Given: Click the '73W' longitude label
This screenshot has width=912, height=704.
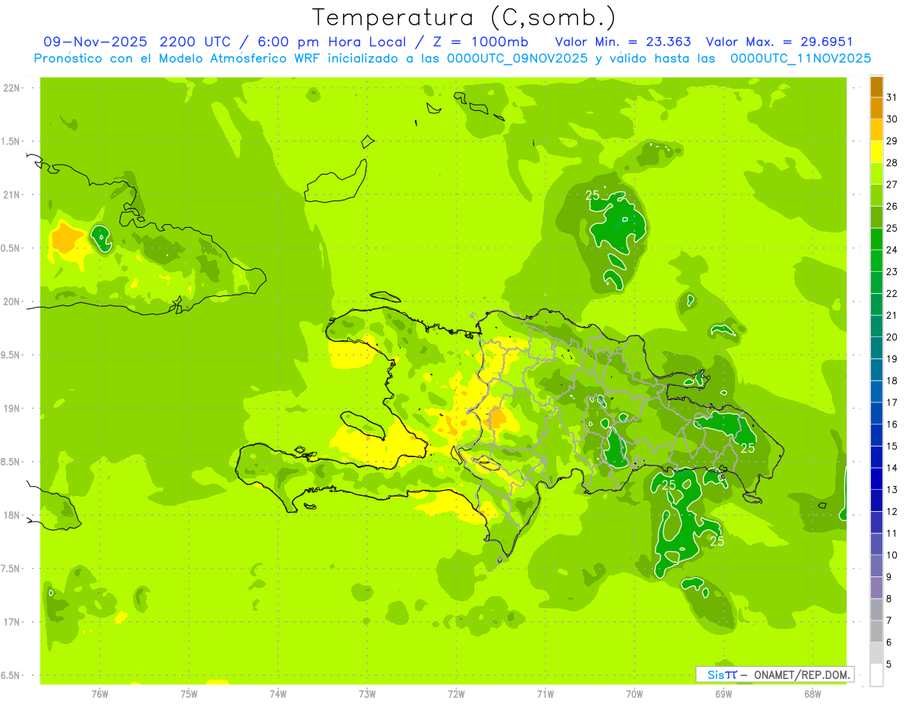Looking at the screenshot, I should point(367,693).
